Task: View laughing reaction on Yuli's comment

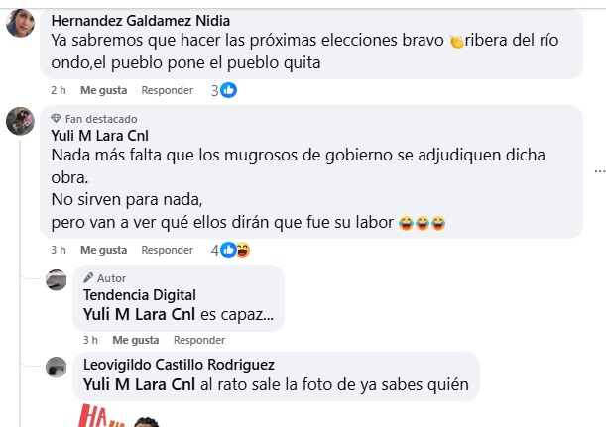Action: pos(243,250)
